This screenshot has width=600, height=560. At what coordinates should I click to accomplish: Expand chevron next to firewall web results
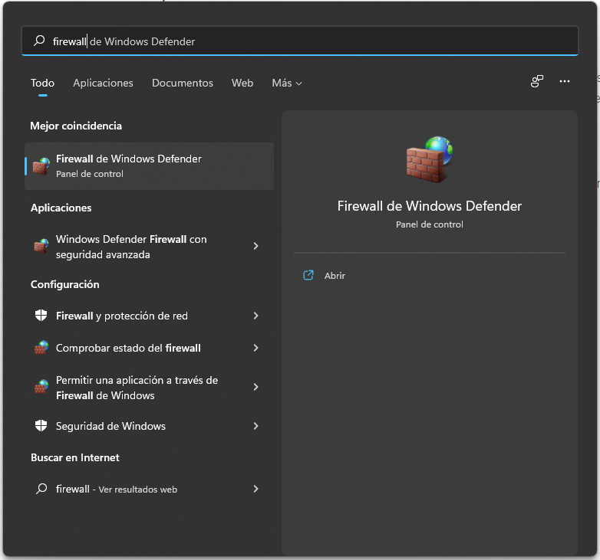coord(256,489)
